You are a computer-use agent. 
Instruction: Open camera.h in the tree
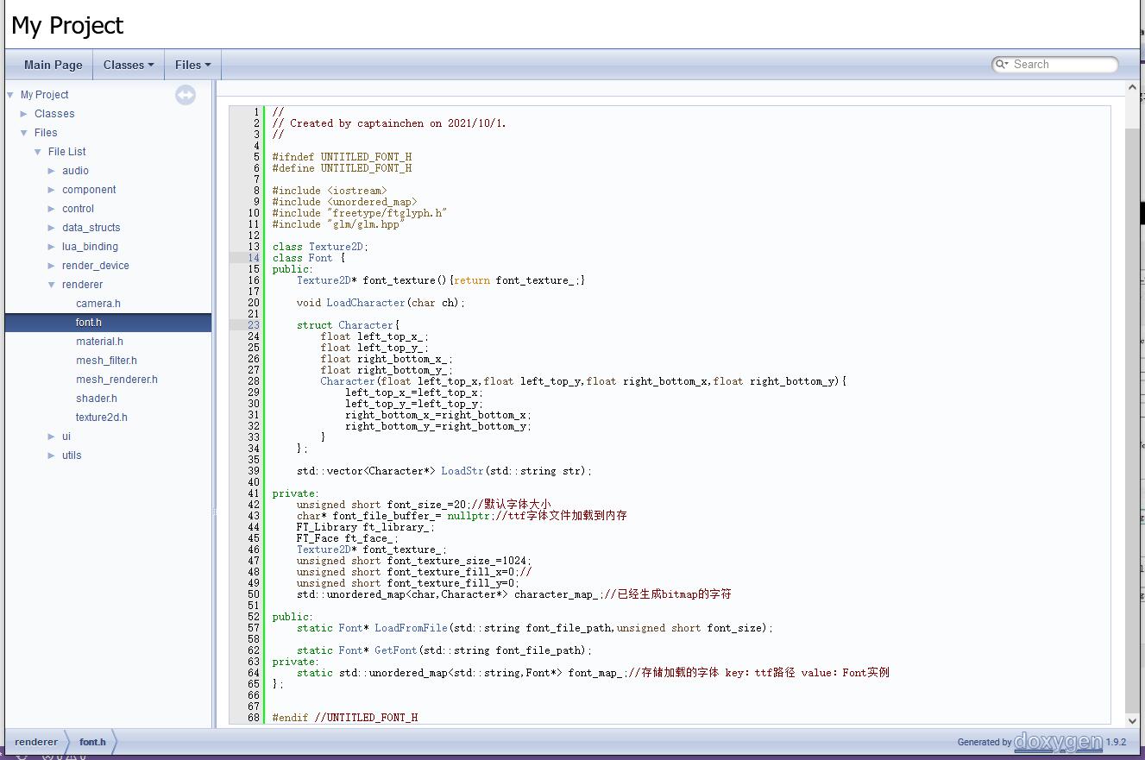[x=98, y=304]
